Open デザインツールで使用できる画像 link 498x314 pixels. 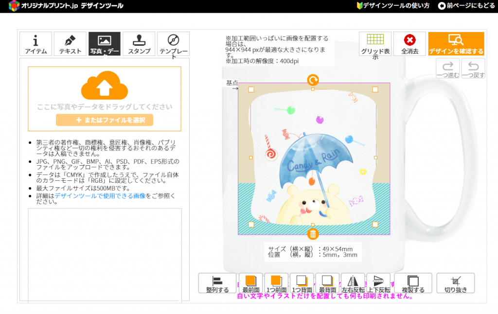[100, 196]
